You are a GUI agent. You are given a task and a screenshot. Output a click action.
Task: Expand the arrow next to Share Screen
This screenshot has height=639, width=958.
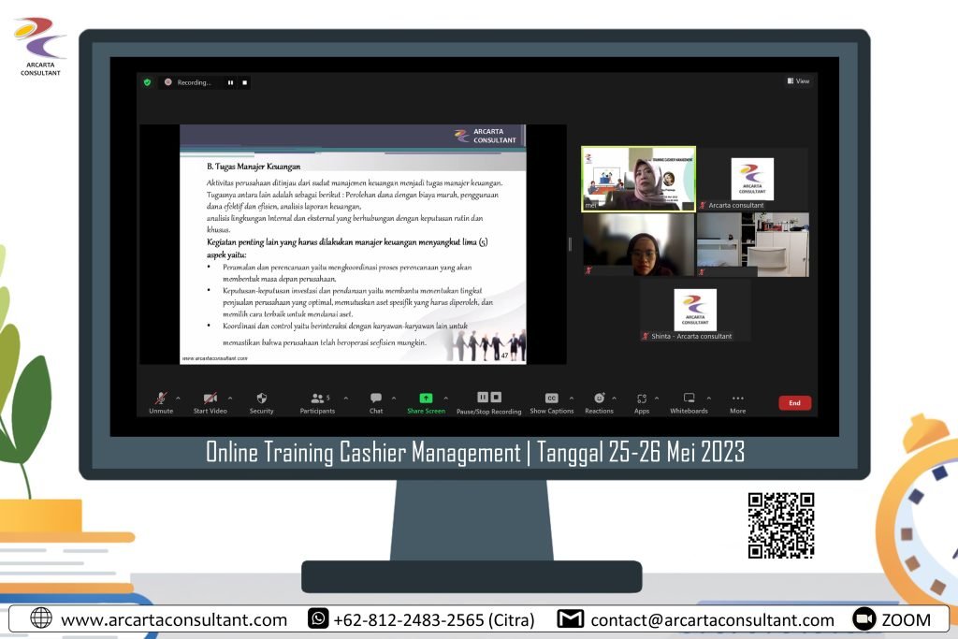(x=445, y=398)
